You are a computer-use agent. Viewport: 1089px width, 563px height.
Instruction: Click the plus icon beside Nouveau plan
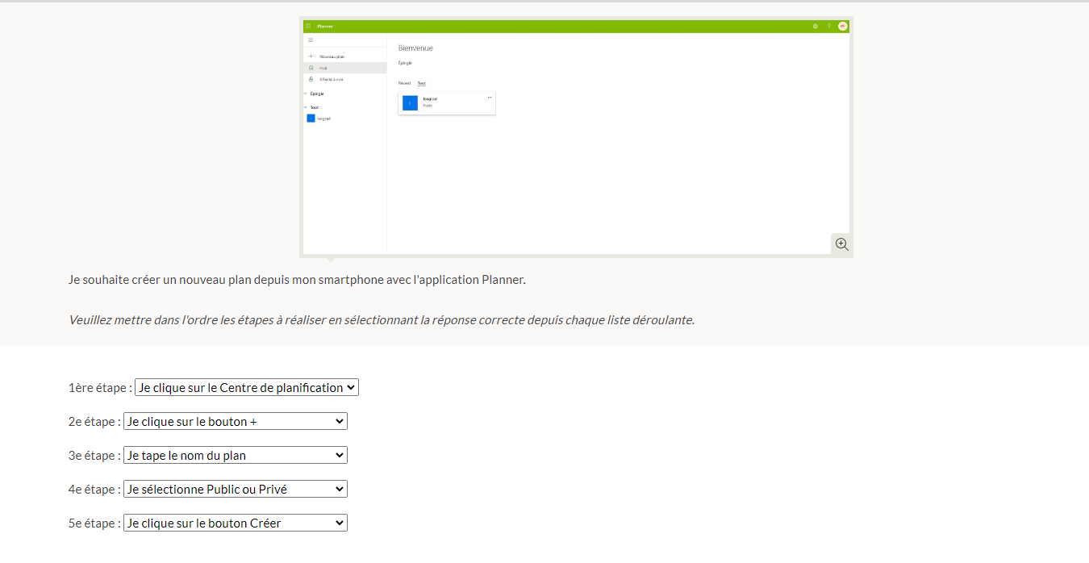(311, 56)
